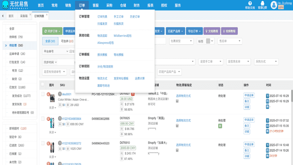Open the 视频教程 button
Image resolution: width=293 pixels, height=165 pixels.
229,31
